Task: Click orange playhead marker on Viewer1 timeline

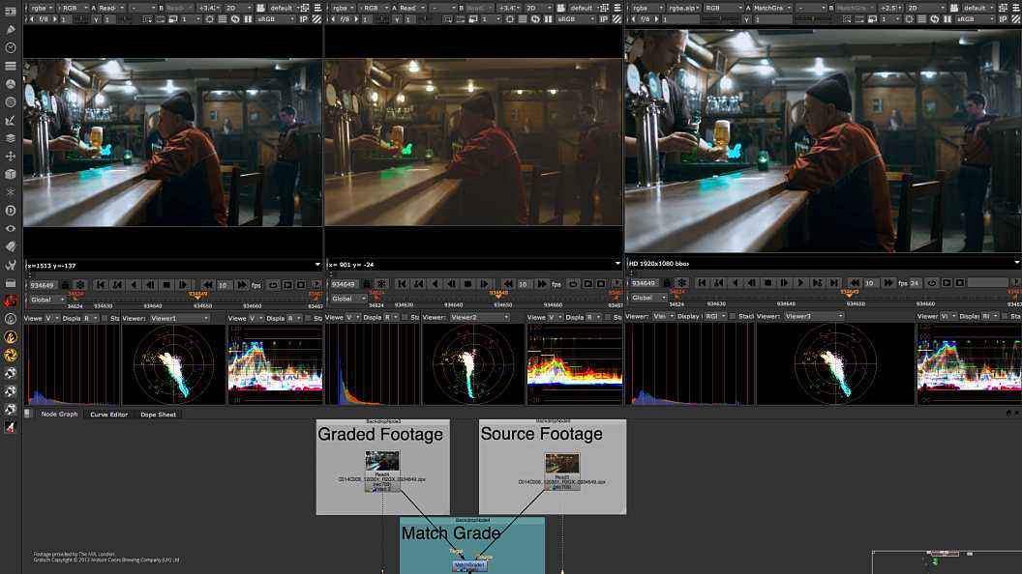Action: (x=198, y=296)
